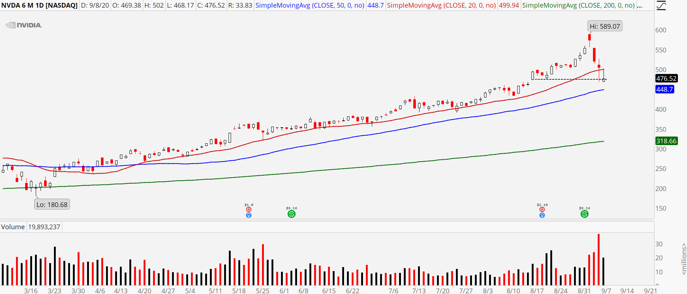The height and width of the screenshot is (294, 687).
Task: Click the '<millions>' volume axis unit label
Action: [684, 259]
